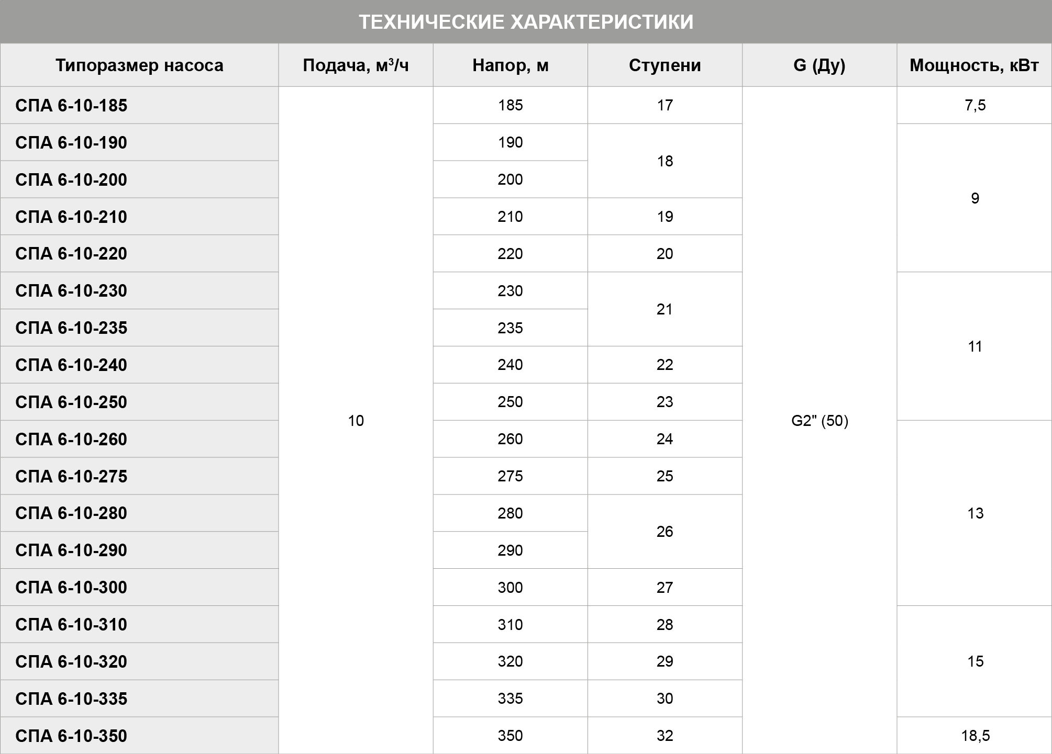This screenshot has height=754, width=1052.
Task: Click the merged power cell 13
Action: 975,513
